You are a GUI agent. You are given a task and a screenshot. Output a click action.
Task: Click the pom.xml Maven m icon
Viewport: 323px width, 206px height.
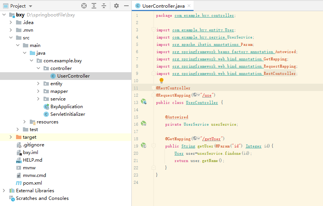coord(19,183)
